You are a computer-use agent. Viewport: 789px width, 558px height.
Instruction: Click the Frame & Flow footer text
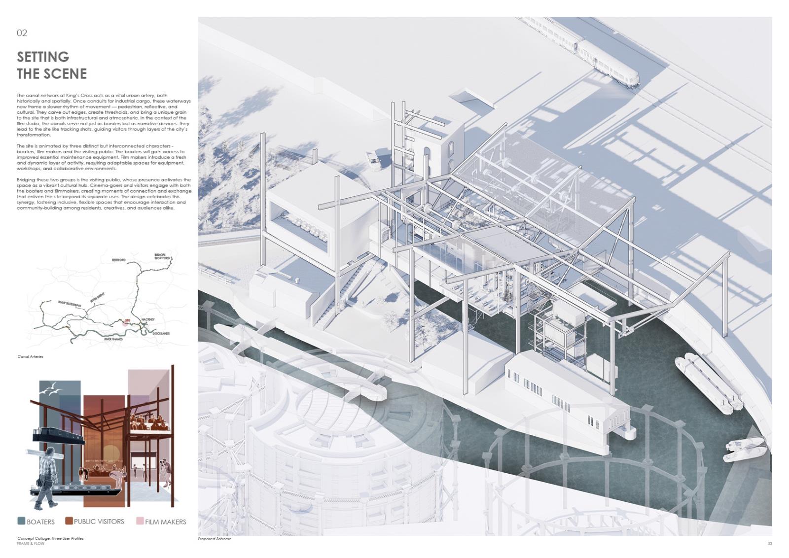point(31,543)
